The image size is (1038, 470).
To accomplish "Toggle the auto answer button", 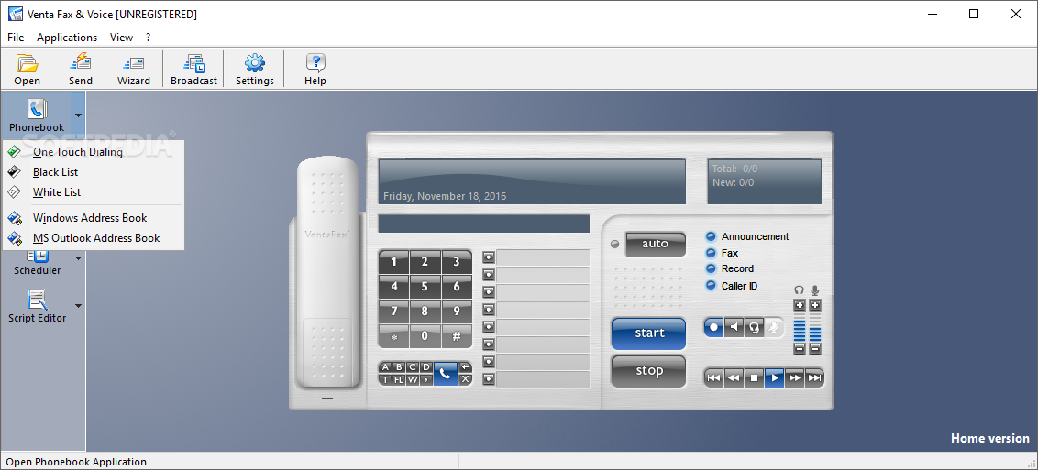I will coord(656,244).
